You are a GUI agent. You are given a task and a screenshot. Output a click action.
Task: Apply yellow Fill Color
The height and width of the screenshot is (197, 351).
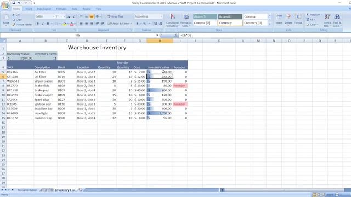pos(65,24)
